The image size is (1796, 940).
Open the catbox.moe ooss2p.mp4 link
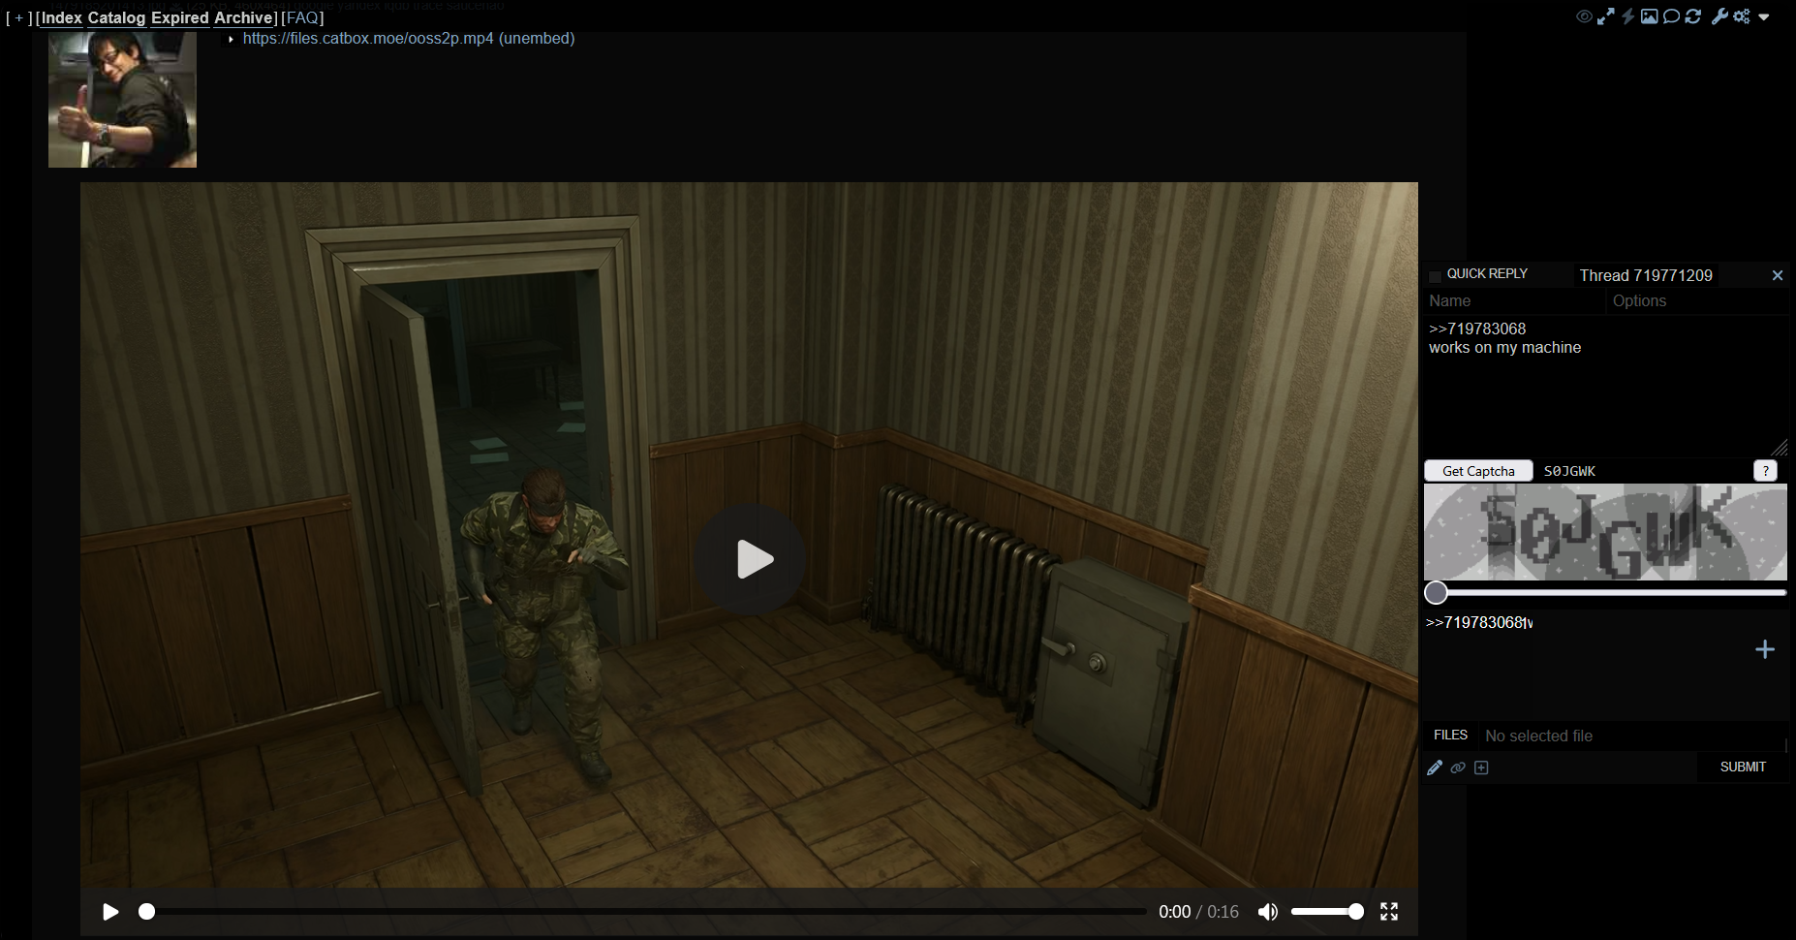coord(368,38)
